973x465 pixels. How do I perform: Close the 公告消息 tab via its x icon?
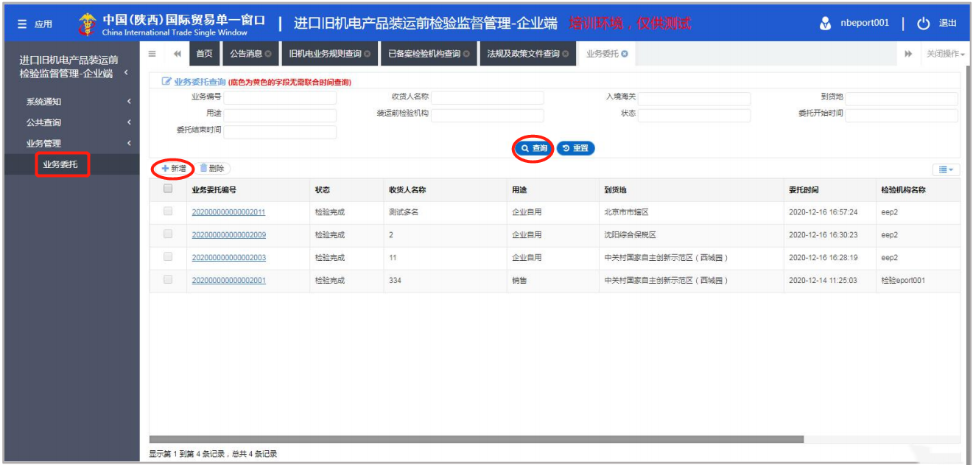coord(268,54)
